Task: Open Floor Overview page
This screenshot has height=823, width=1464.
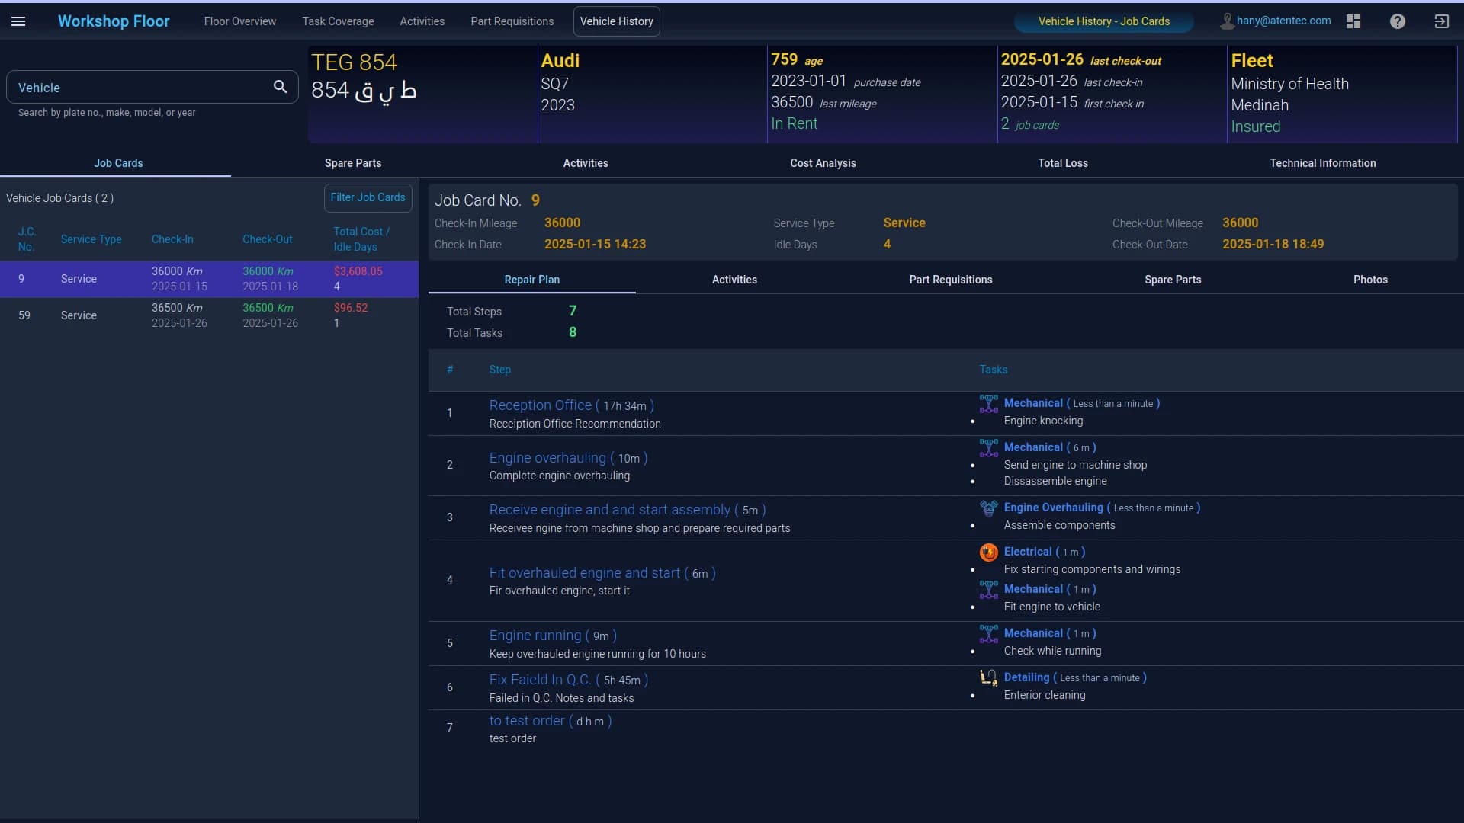Action: pyautogui.click(x=240, y=21)
